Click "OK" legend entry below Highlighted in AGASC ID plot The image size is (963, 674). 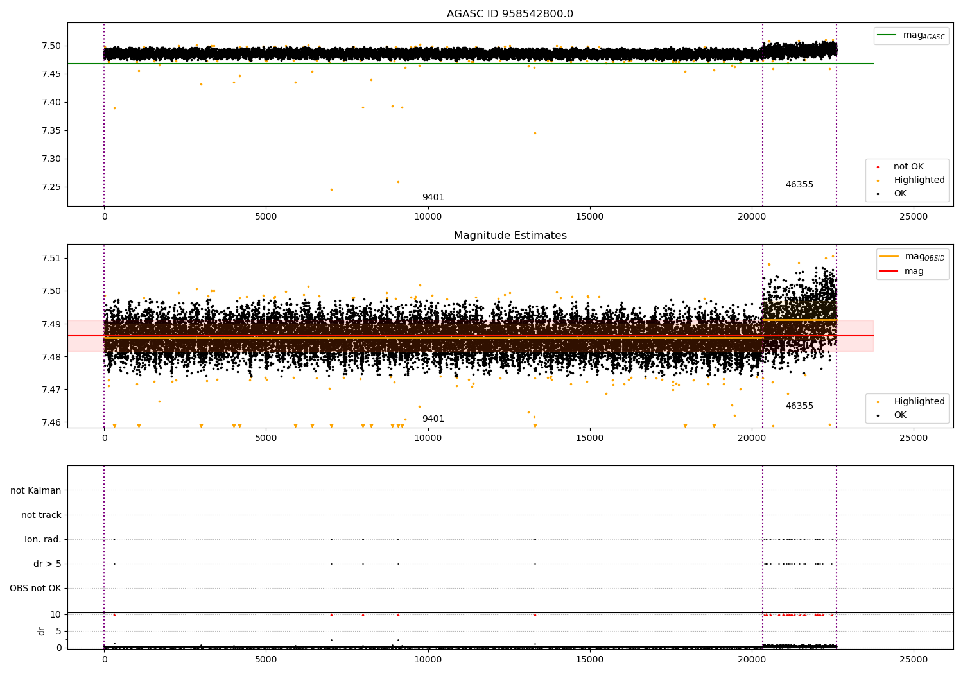900,194
